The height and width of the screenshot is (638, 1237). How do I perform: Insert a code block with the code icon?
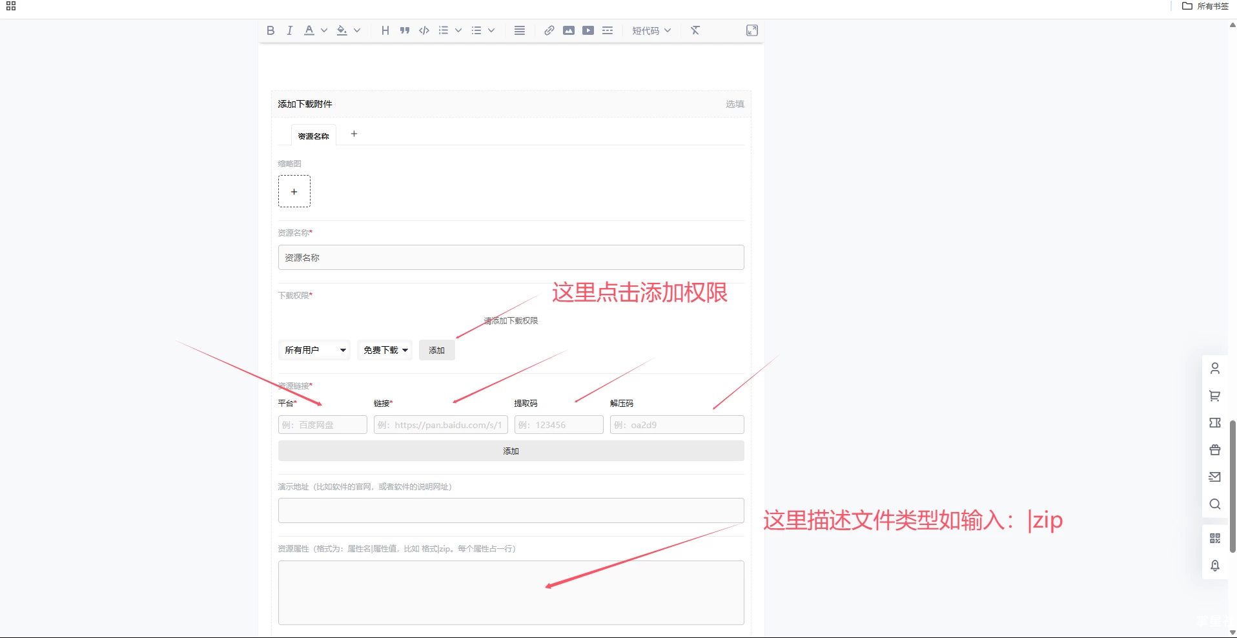pos(424,30)
